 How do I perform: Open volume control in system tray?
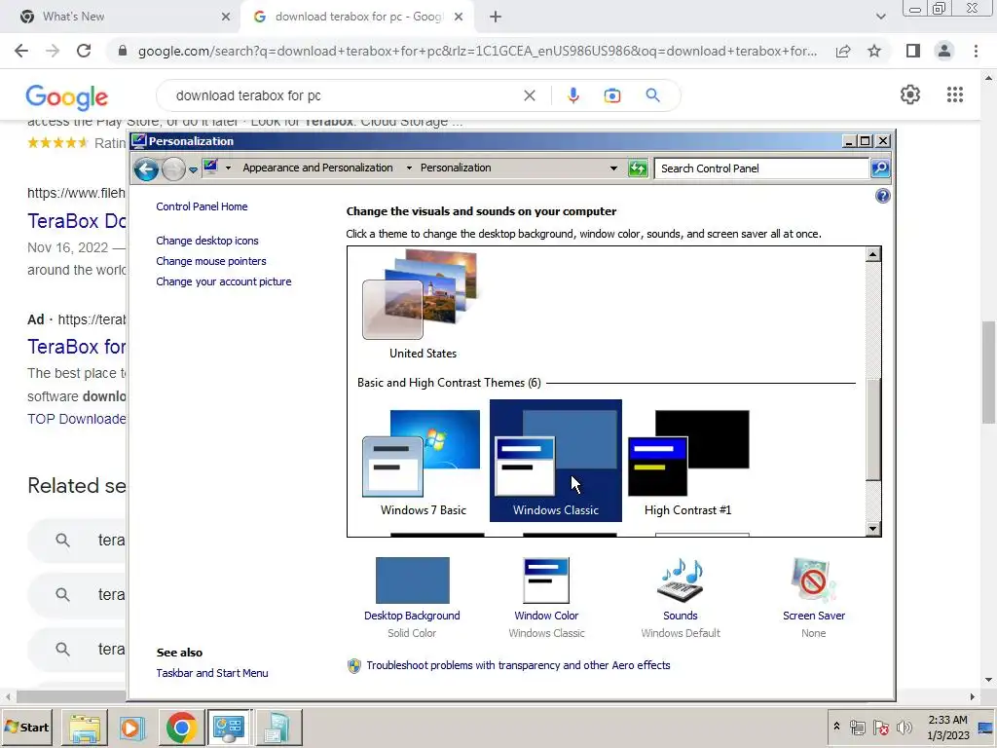pos(903,727)
